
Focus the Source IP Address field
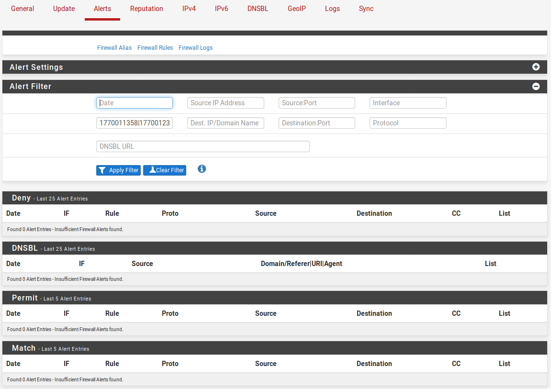tap(225, 103)
